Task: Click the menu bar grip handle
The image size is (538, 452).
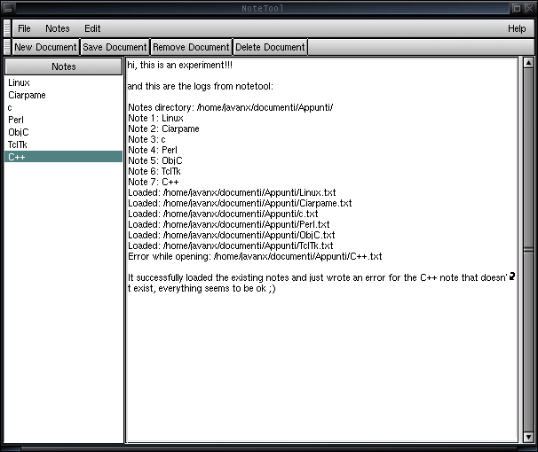Action: 8,28
